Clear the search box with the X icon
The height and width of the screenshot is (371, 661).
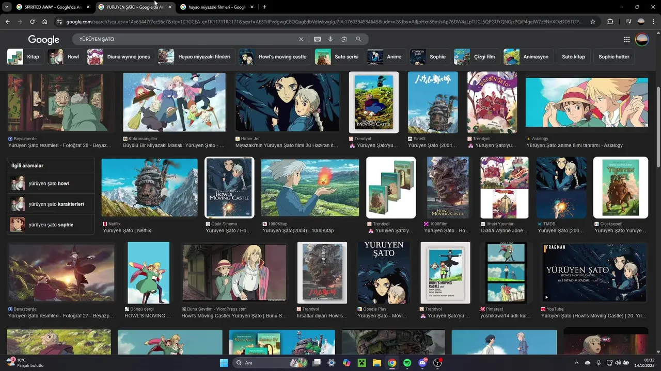coord(301,39)
